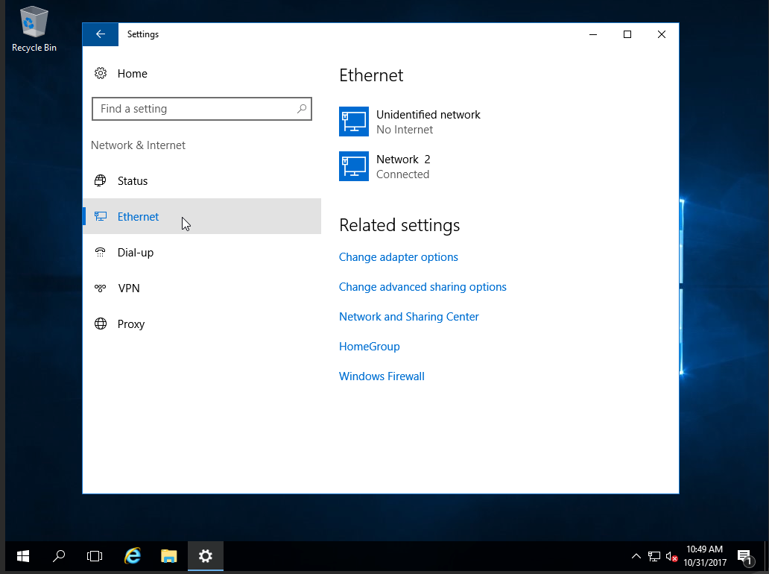Open the Windows Start menu

coord(23,556)
